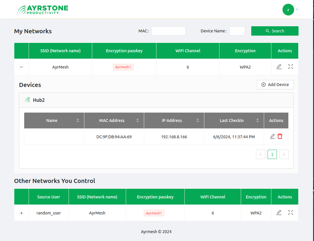Sort devices by Last Checkin column
This screenshot has height=241, width=314.
(x=257, y=120)
